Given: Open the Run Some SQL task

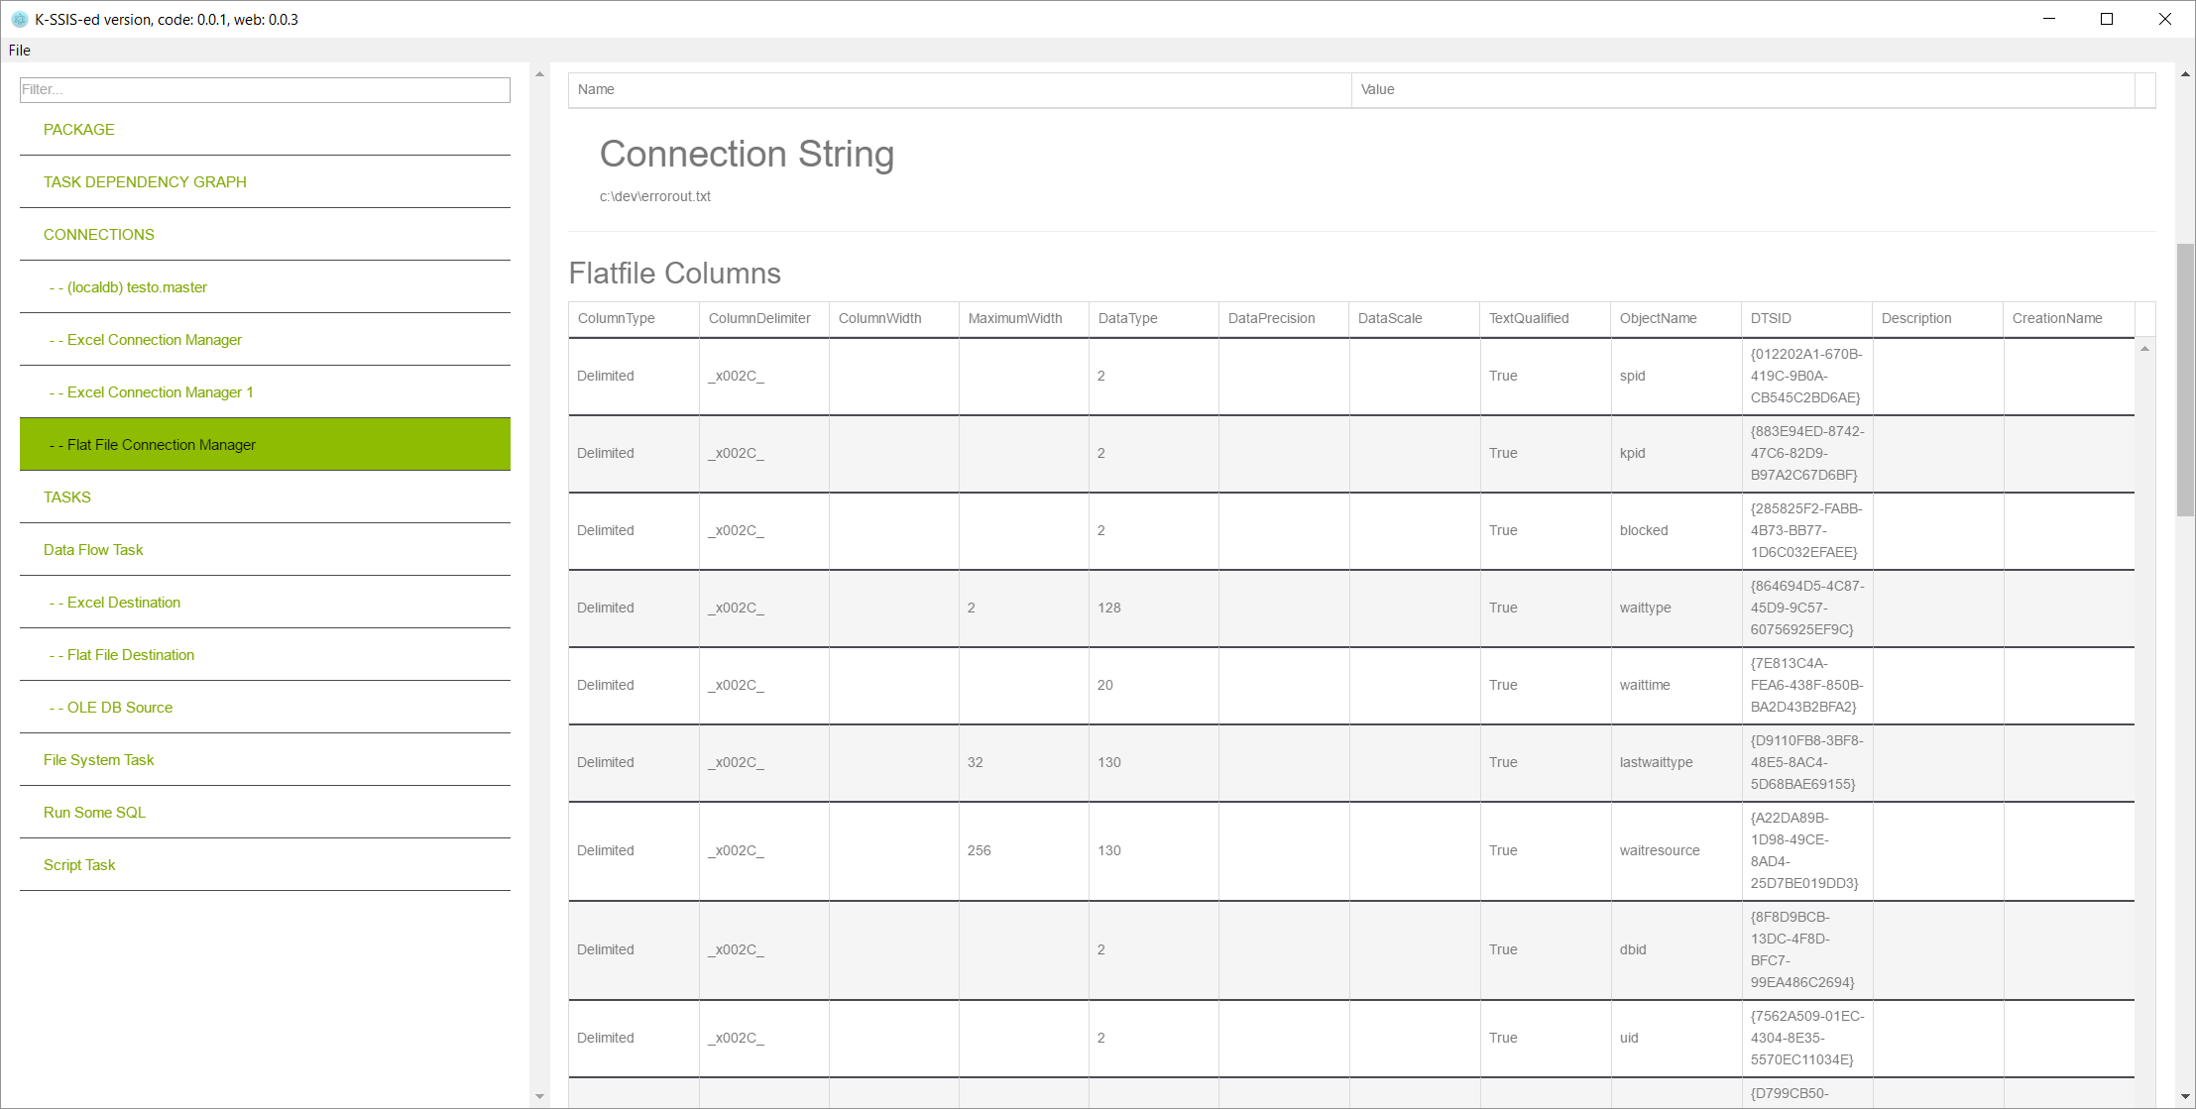Looking at the screenshot, I should [94, 813].
